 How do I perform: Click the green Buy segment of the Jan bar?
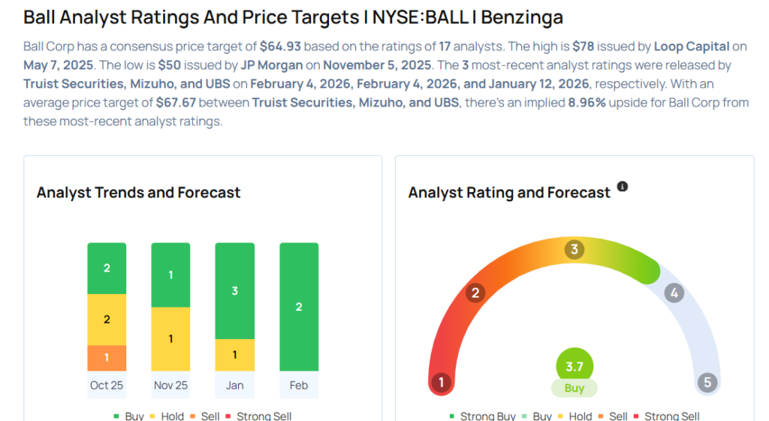coord(234,290)
